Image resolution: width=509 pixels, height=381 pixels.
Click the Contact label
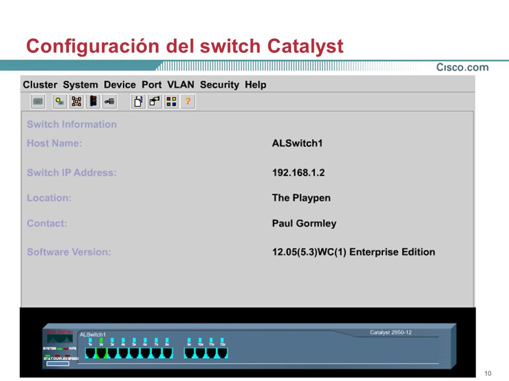click(47, 223)
